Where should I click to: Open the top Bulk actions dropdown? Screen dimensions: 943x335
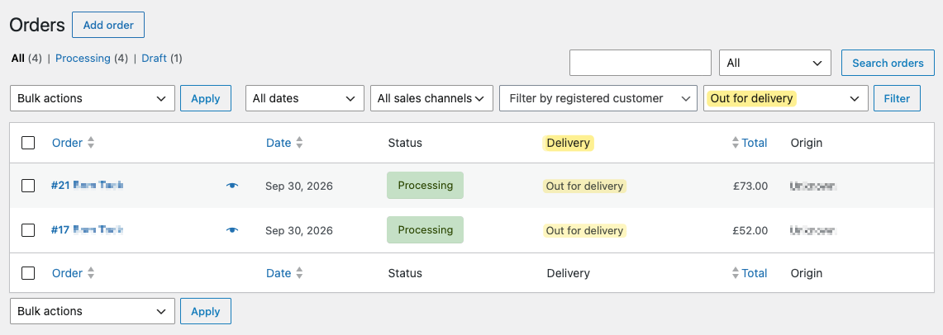(x=93, y=98)
